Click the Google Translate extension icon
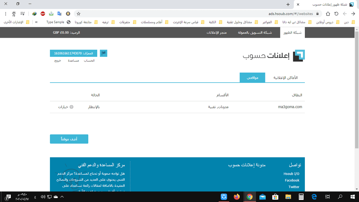 [60, 14]
